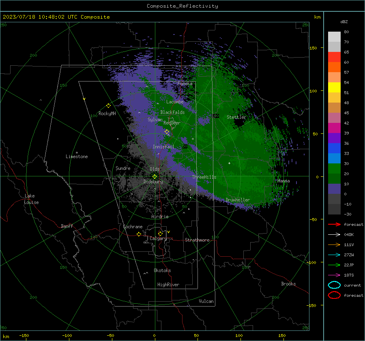Click the Banff town label

[67, 226]
